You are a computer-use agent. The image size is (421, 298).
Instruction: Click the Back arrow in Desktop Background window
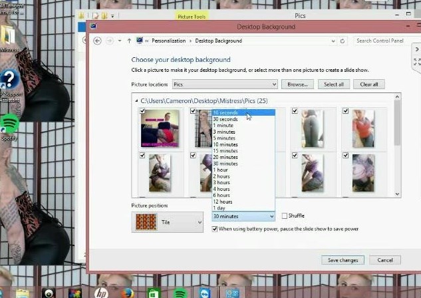click(x=98, y=41)
